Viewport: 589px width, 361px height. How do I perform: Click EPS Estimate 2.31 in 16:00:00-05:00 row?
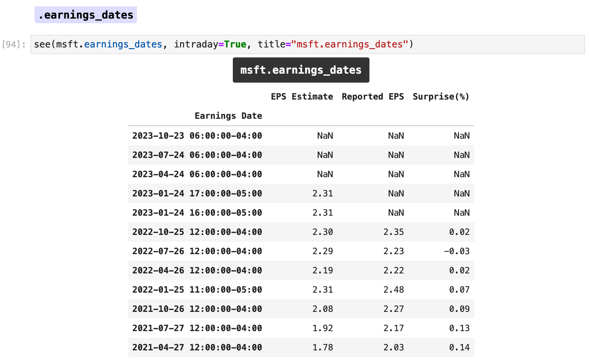point(323,213)
